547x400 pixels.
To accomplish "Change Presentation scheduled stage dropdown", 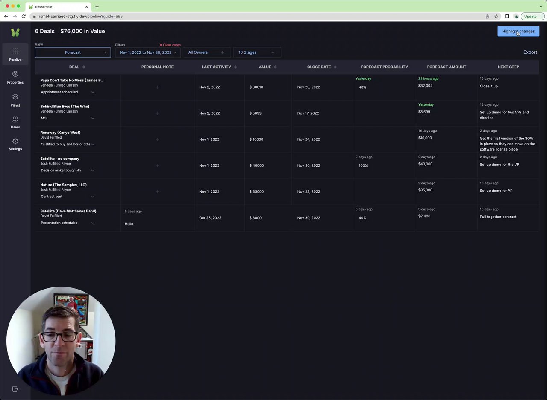I will click(68, 223).
